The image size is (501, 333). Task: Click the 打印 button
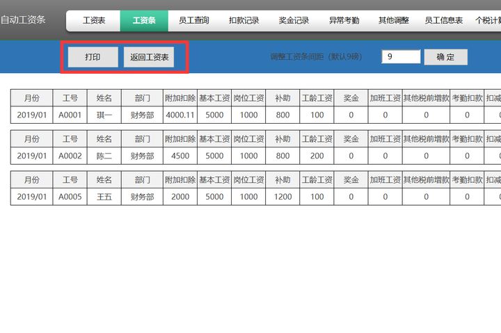click(x=93, y=57)
